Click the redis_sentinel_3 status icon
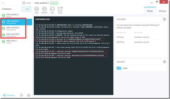Viewport: 170px width, 99px height. [3, 35]
